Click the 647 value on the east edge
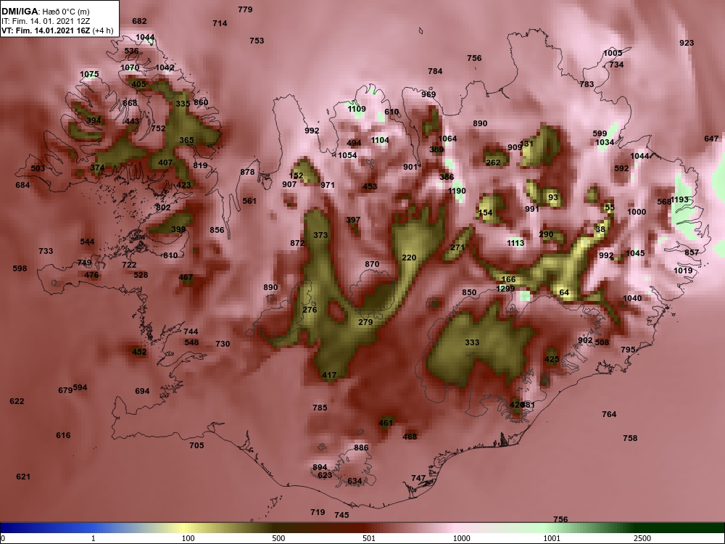 [712, 139]
